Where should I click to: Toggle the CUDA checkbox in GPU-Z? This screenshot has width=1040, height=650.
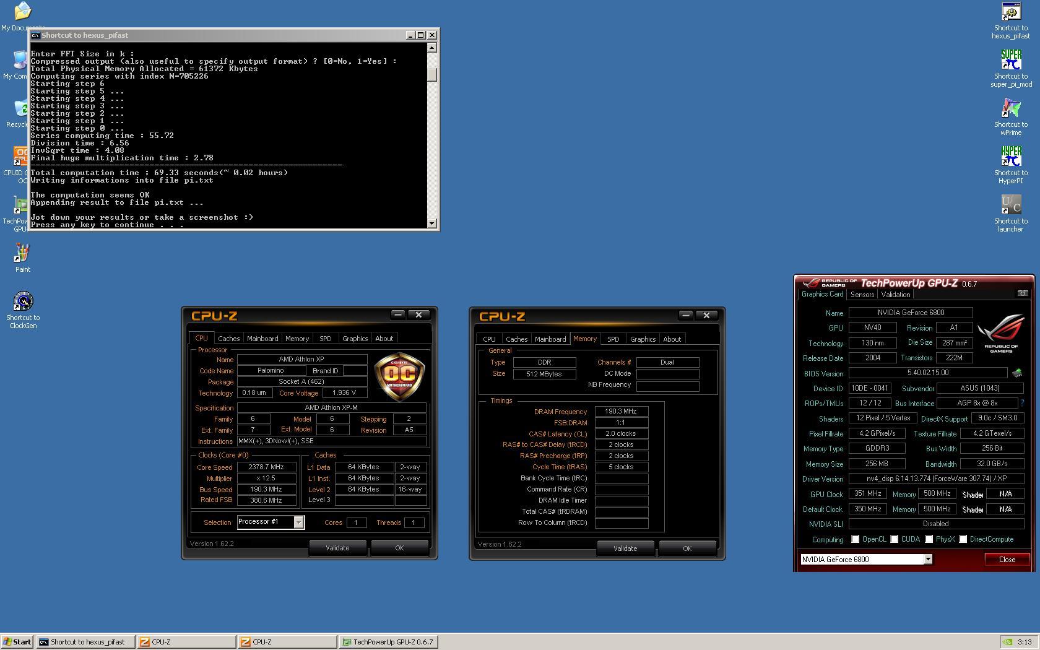[894, 539]
